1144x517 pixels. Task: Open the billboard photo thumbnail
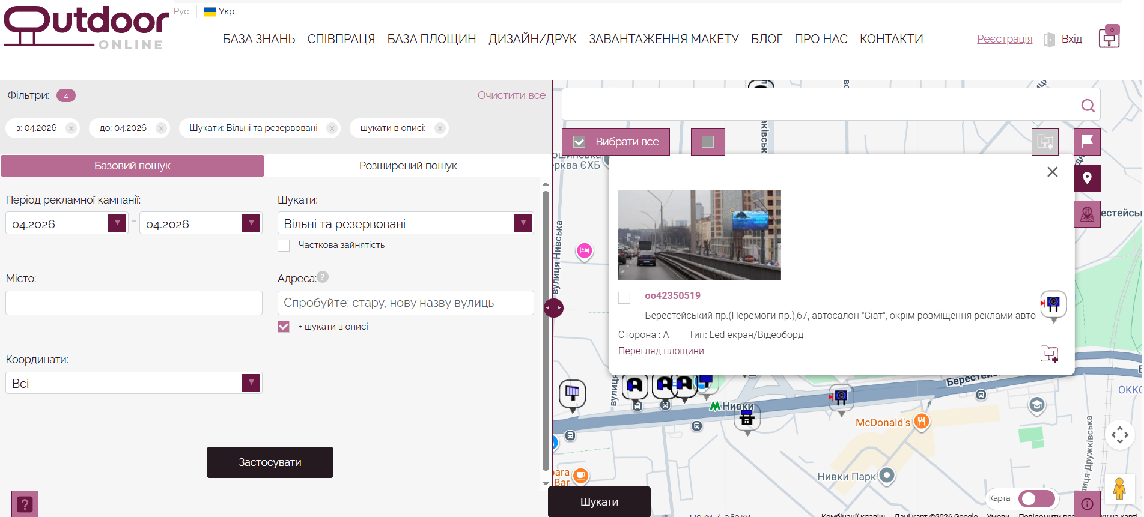[x=699, y=235]
